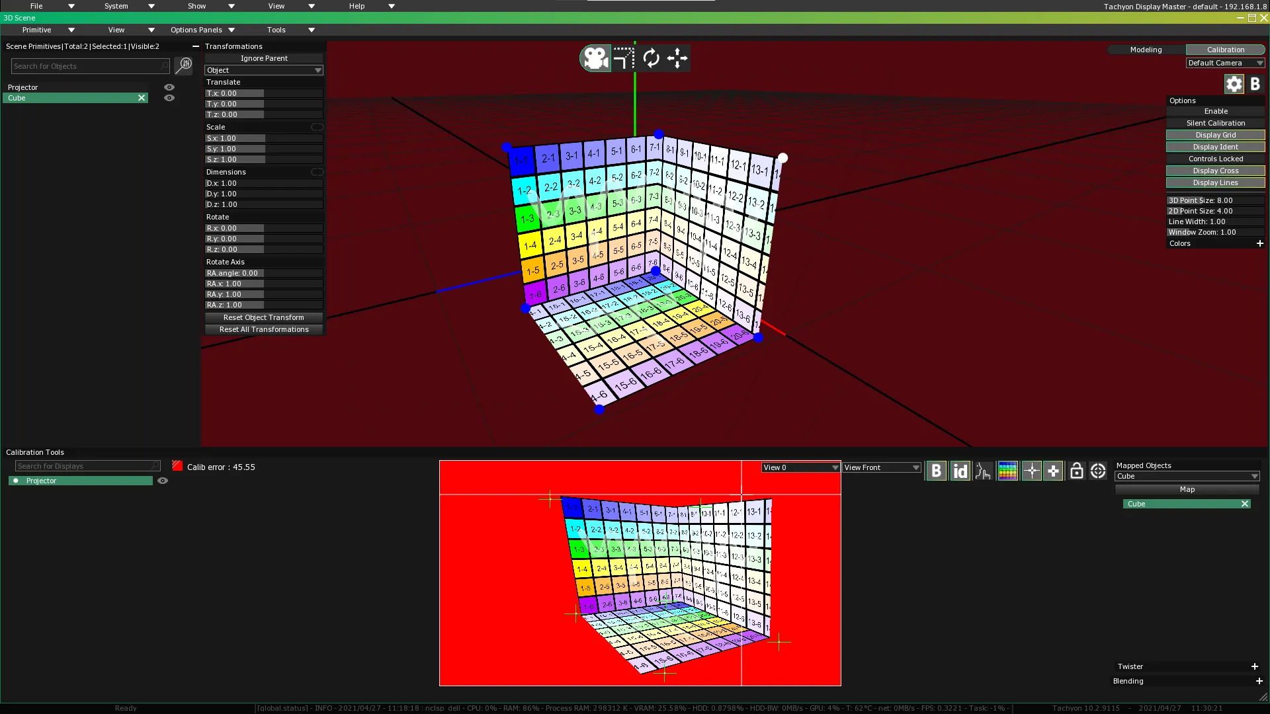Viewport: 1270px width, 714px height.
Task: Expand the Colors section
Action: (1260, 243)
